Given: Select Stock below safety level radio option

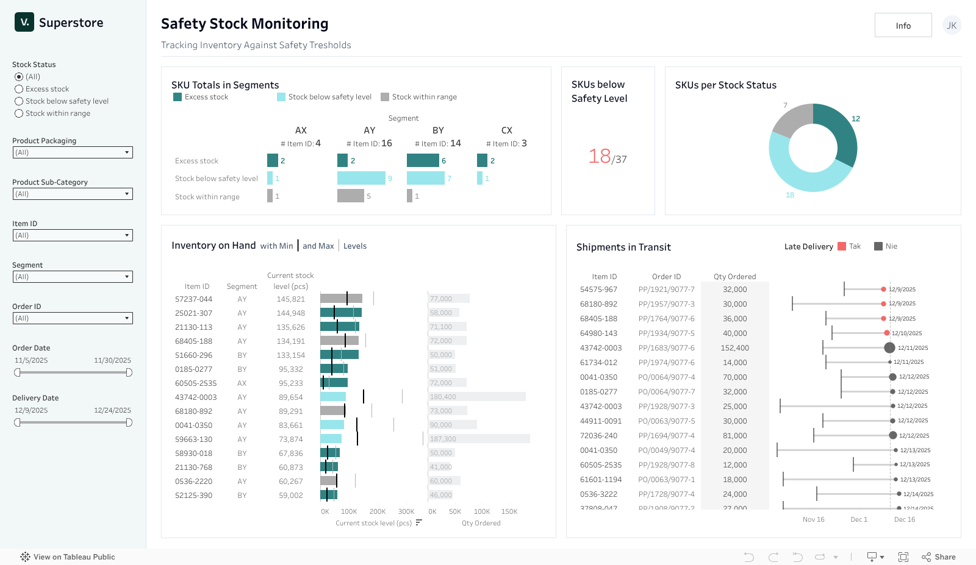Looking at the screenshot, I should pos(19,101).
